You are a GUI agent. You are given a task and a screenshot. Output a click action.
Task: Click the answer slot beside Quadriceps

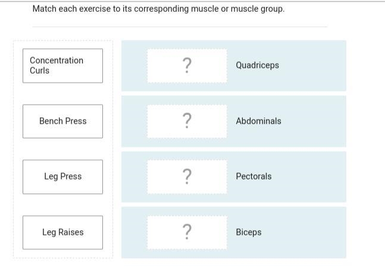[x=187, y=66]
